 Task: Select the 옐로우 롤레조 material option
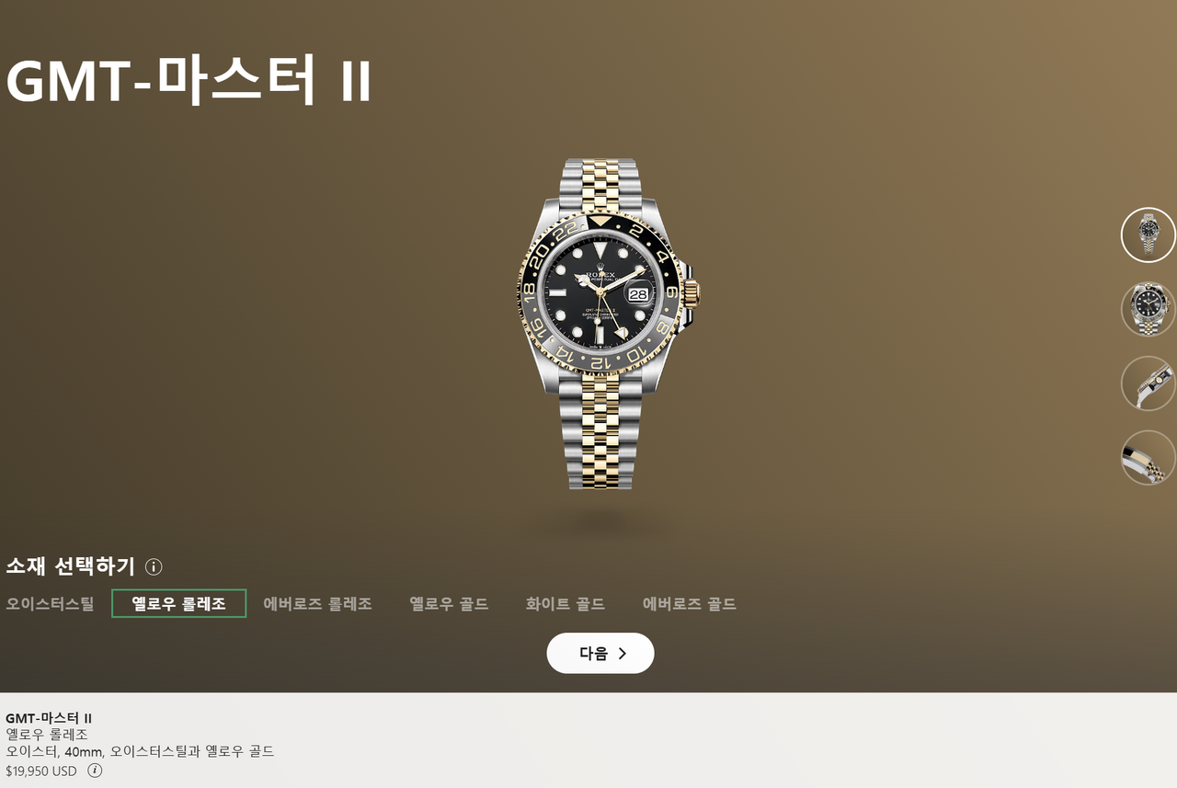pyautogui.click(x=178, y=604)
